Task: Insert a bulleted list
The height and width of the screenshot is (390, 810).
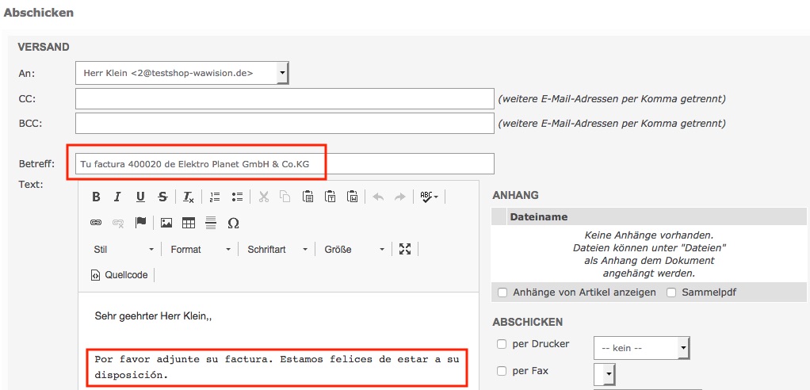Action: point(237,197)
